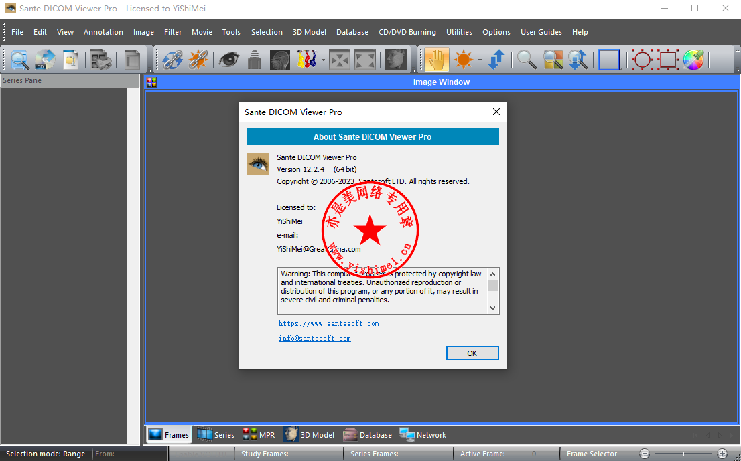
Task: Open the Utilities menu
Action: pos(460,32)
